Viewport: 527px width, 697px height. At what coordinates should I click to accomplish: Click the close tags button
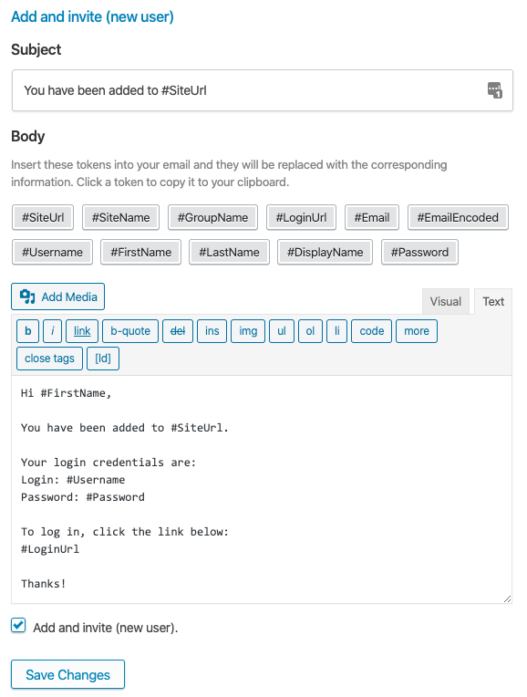click(x=49, y=359)
